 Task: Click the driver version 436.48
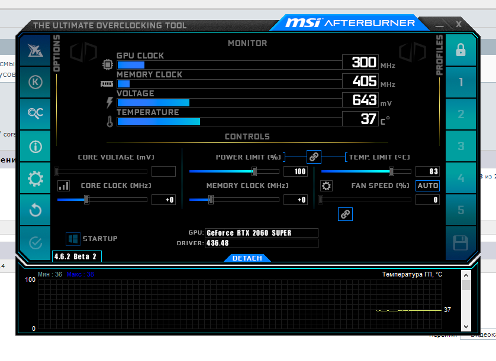pyautogui.click(x=261, y=243)
